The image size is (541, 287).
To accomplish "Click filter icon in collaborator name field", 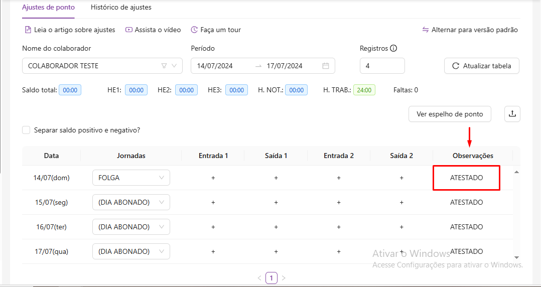I will 164,66.
